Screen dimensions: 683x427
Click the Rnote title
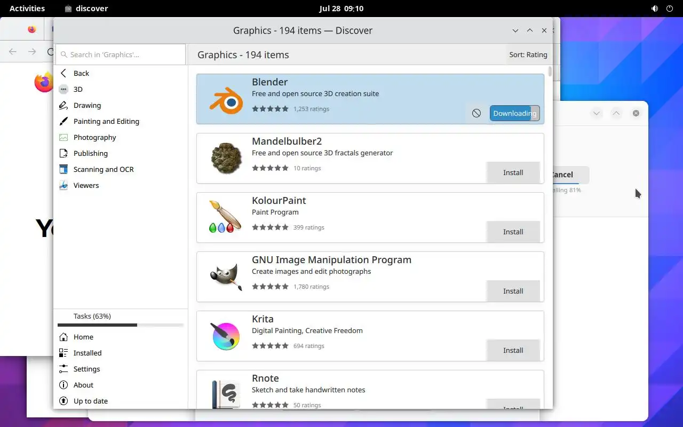click(266, 378)
